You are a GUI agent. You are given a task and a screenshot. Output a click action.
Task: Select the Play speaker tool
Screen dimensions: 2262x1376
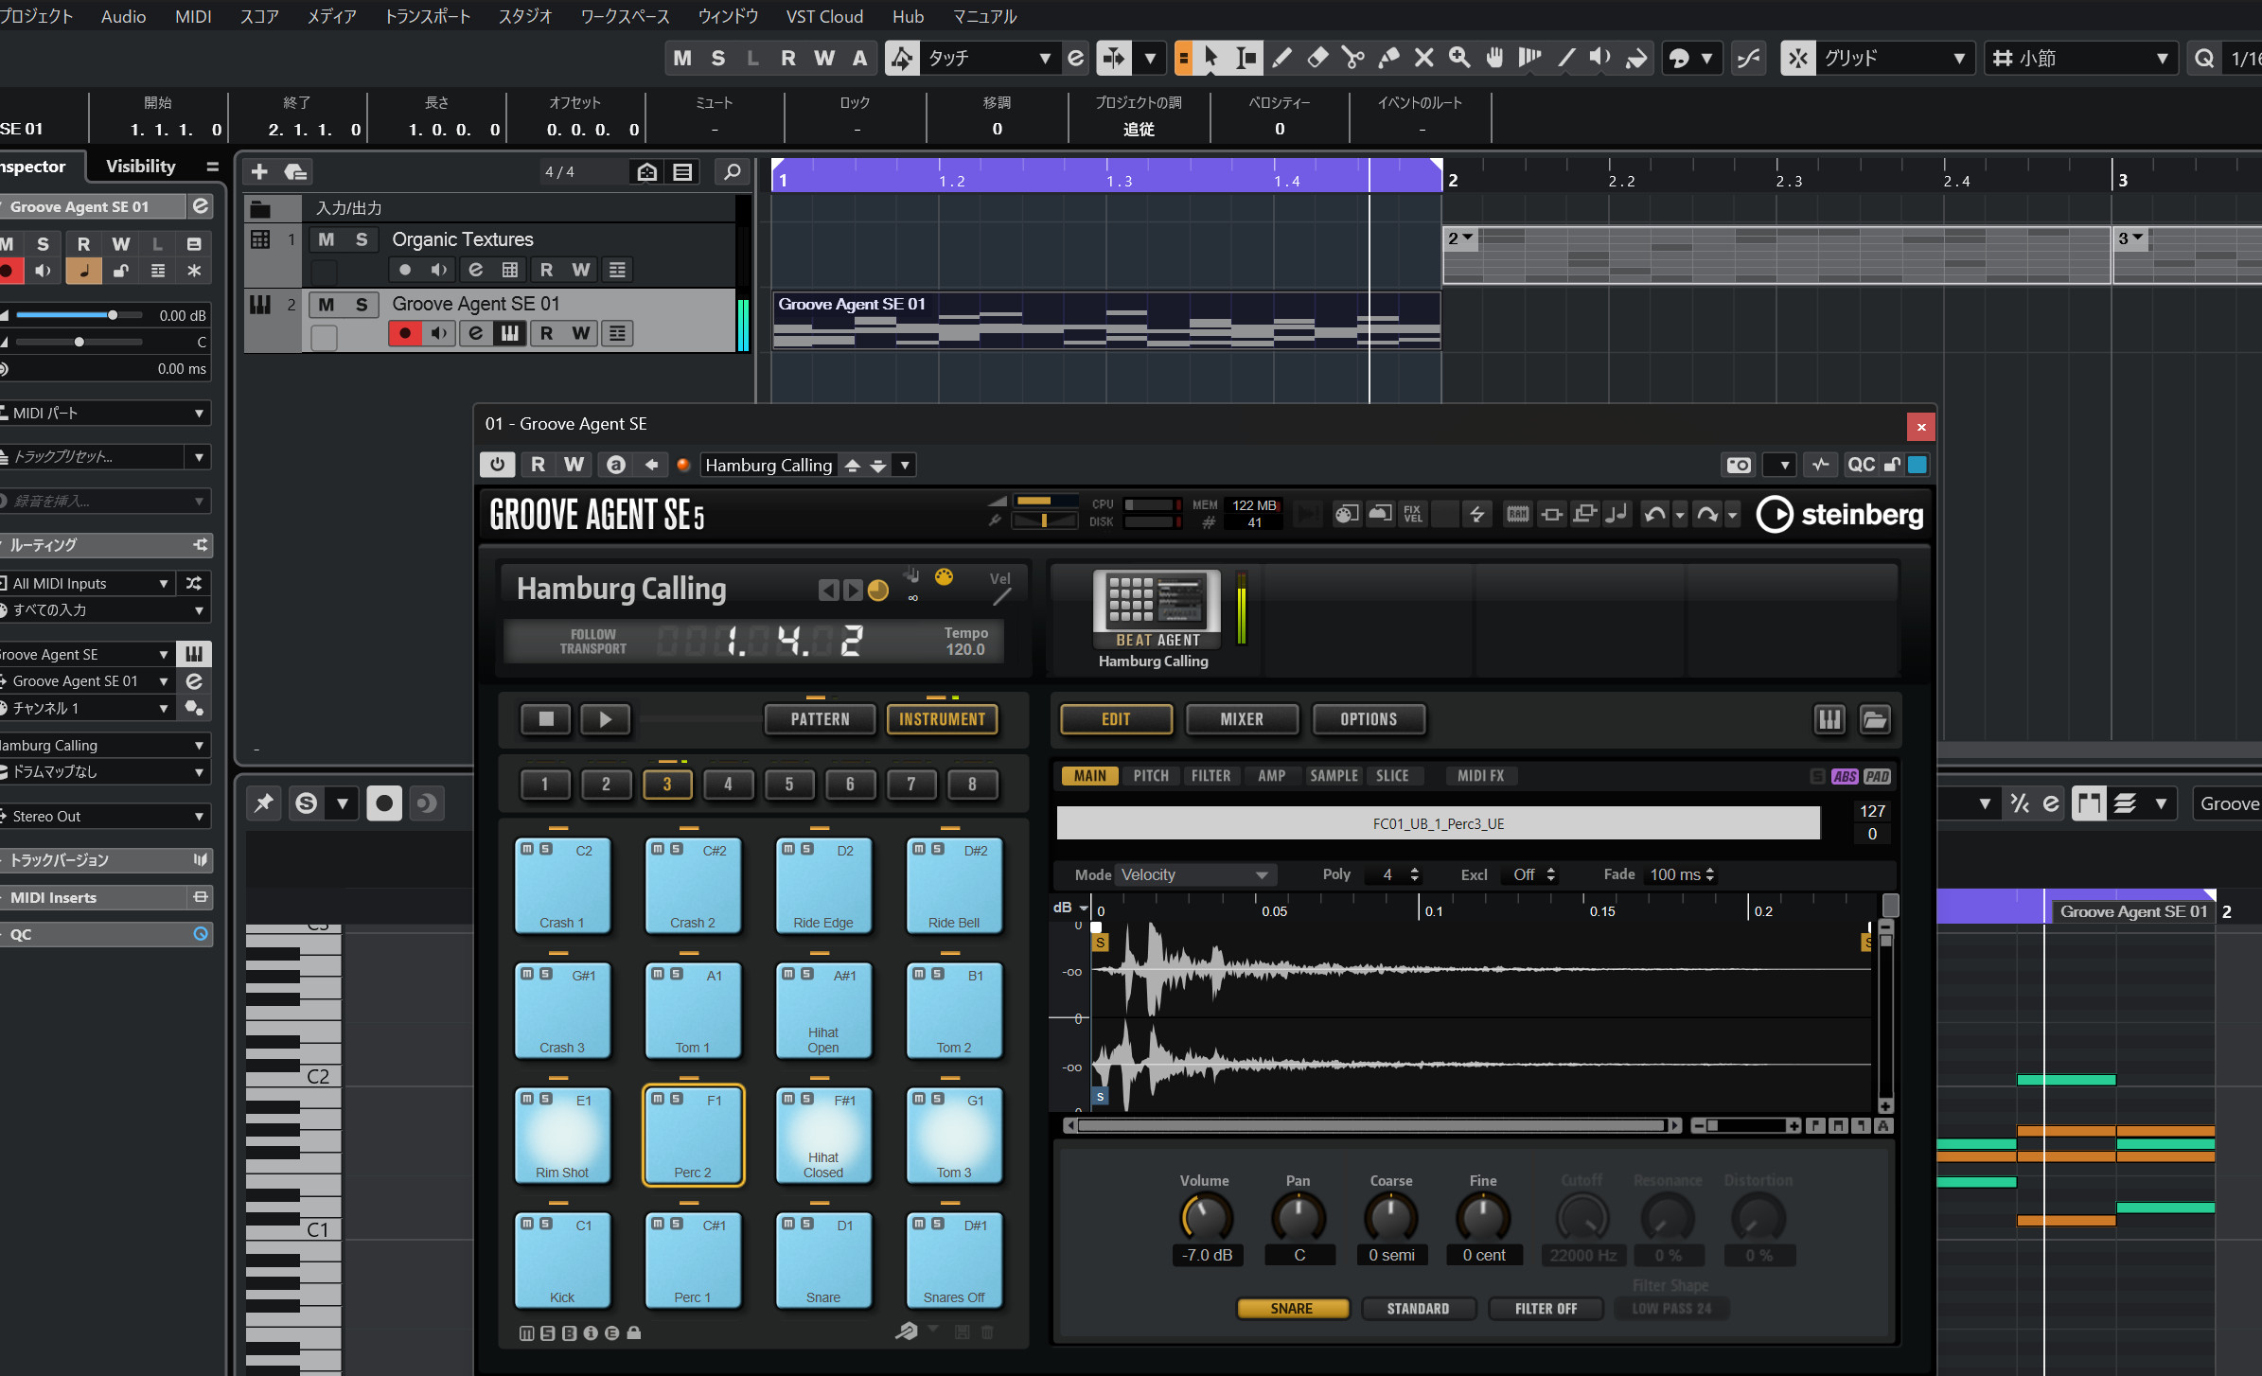[1600, 59]
